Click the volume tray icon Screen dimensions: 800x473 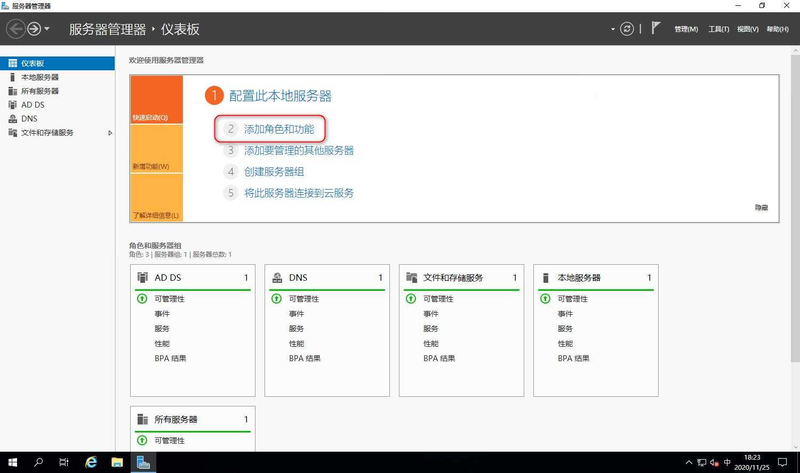[x=715, y=462]
